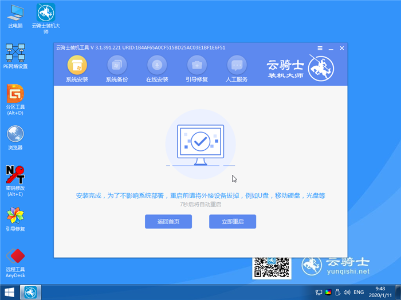
Task: Open the 引导修复 desktop icon
Action: 15,219
